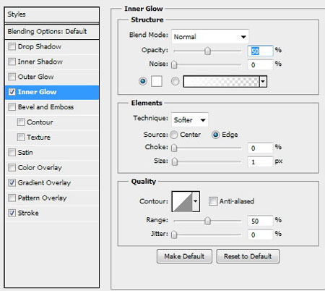Viewport: 325px width, 291px height.
Task: Tick the Contour sub-option checkbox
Action: point(21,122)
